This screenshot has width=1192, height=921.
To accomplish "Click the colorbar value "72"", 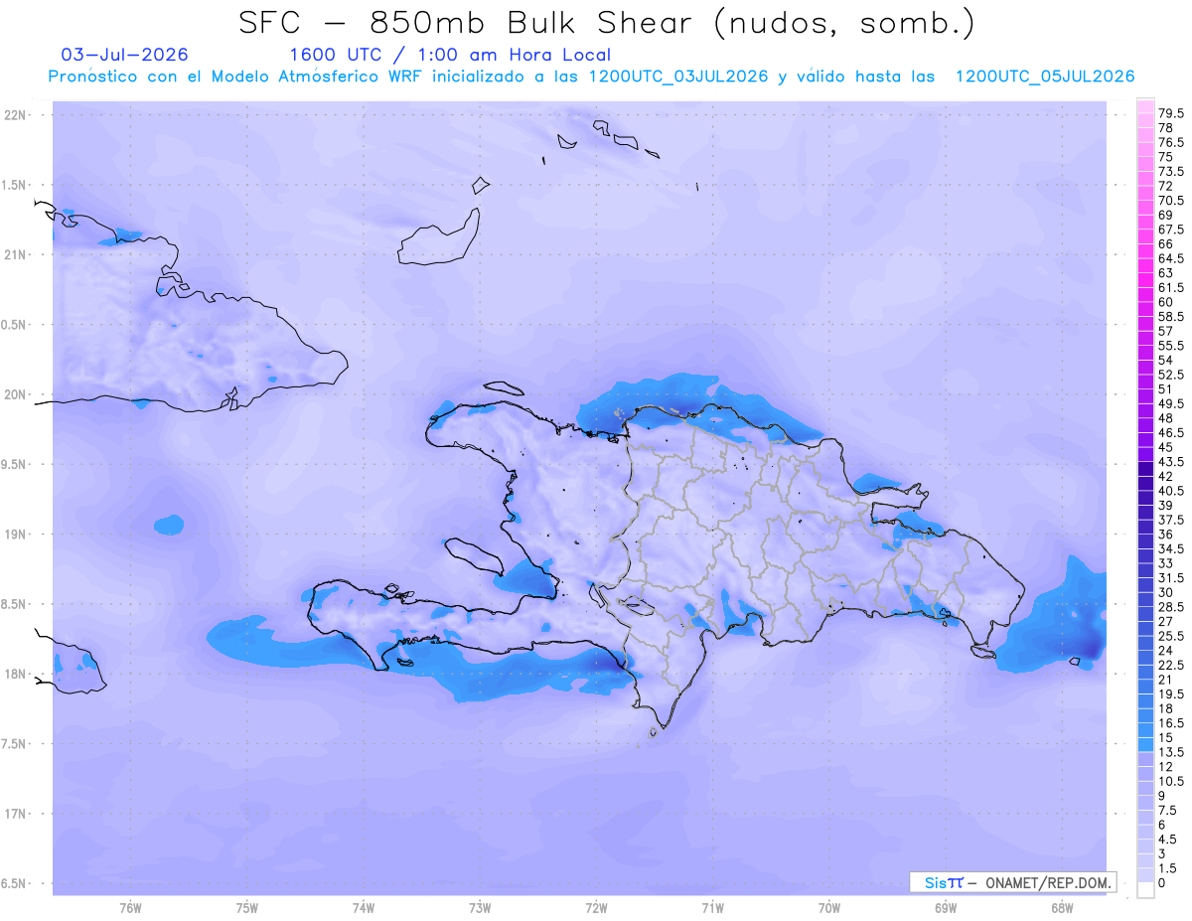I will coord(1166,186).
